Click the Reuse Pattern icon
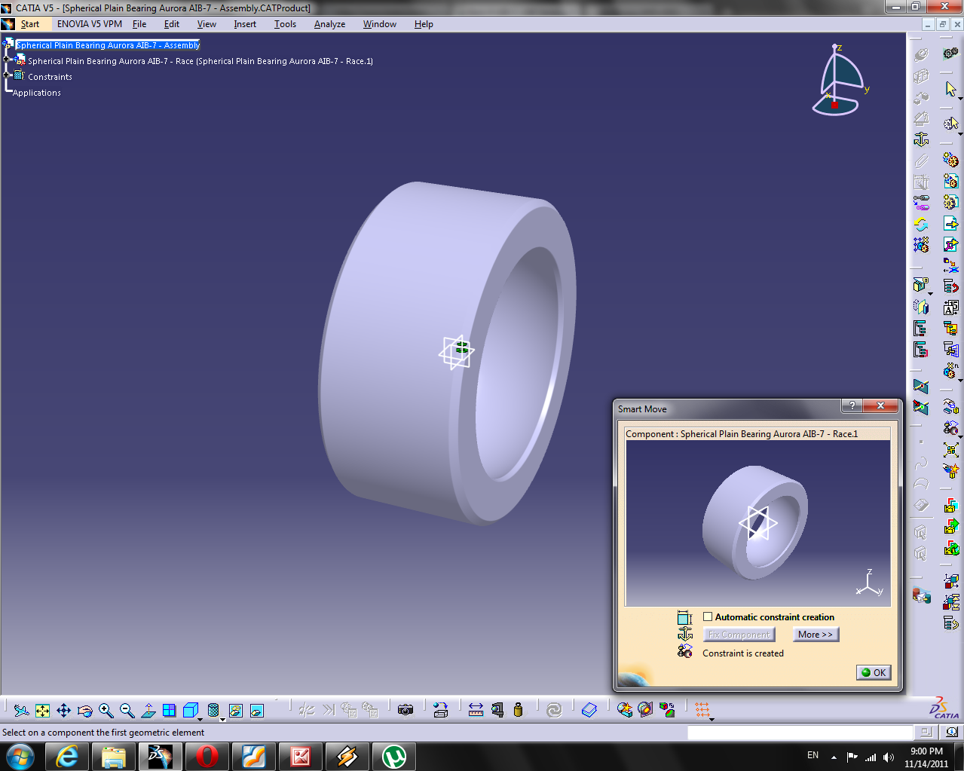 (x=921, y=245)
